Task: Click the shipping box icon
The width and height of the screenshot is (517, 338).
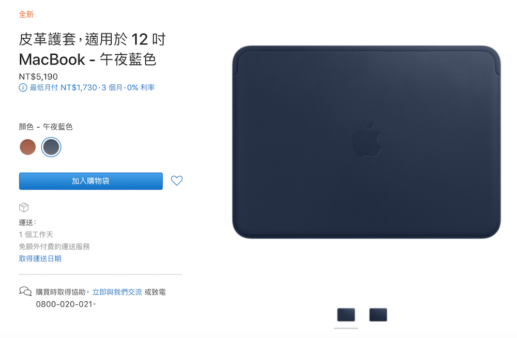Action: coord(24,207)
